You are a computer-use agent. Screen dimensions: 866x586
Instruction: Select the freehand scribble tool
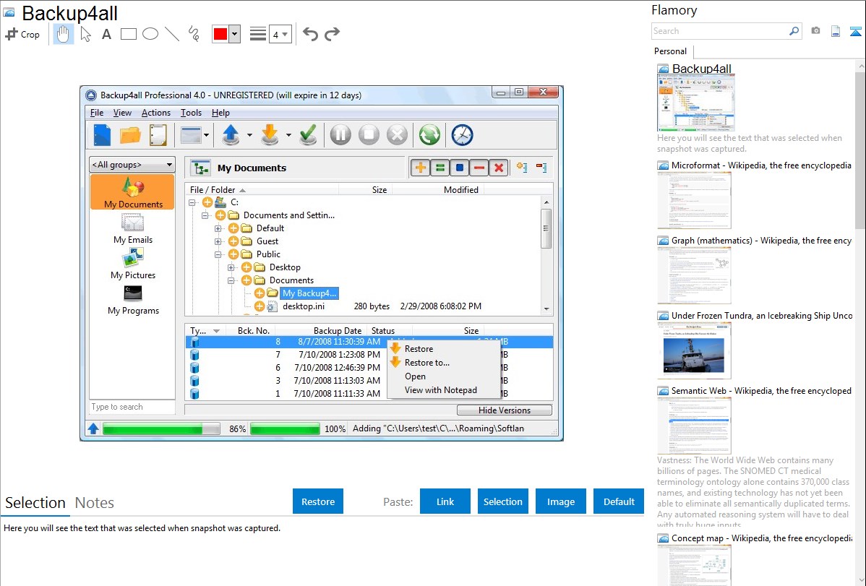pos(194,34)
